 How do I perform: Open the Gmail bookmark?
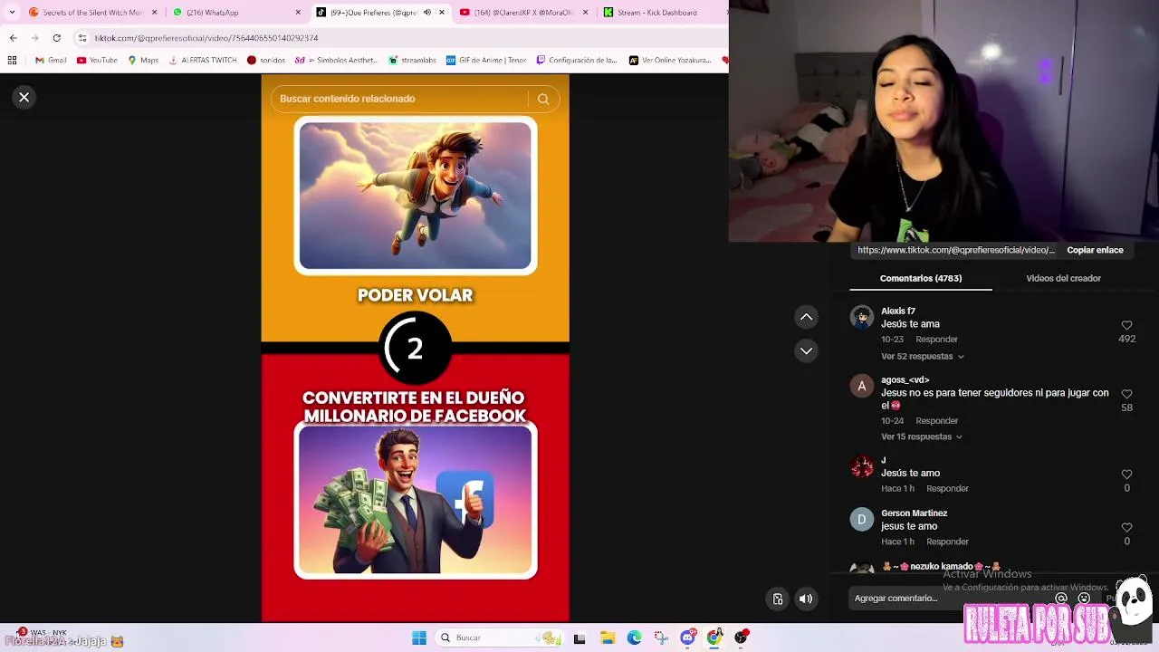(x=51, y=61)
